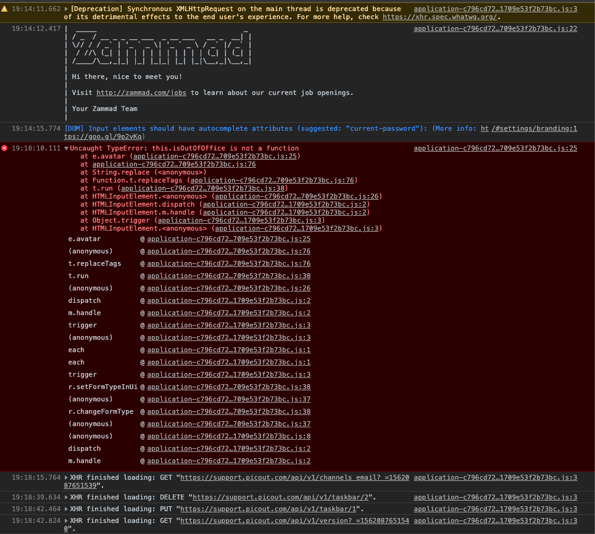Click the yellow warning triangle on the deprecation message
Image resolution: width=595 pixels, height=534 pixels.
5,8
